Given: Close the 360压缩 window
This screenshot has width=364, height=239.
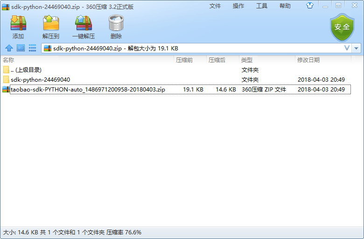Looking at the screenshot, I should coord(355,5).
